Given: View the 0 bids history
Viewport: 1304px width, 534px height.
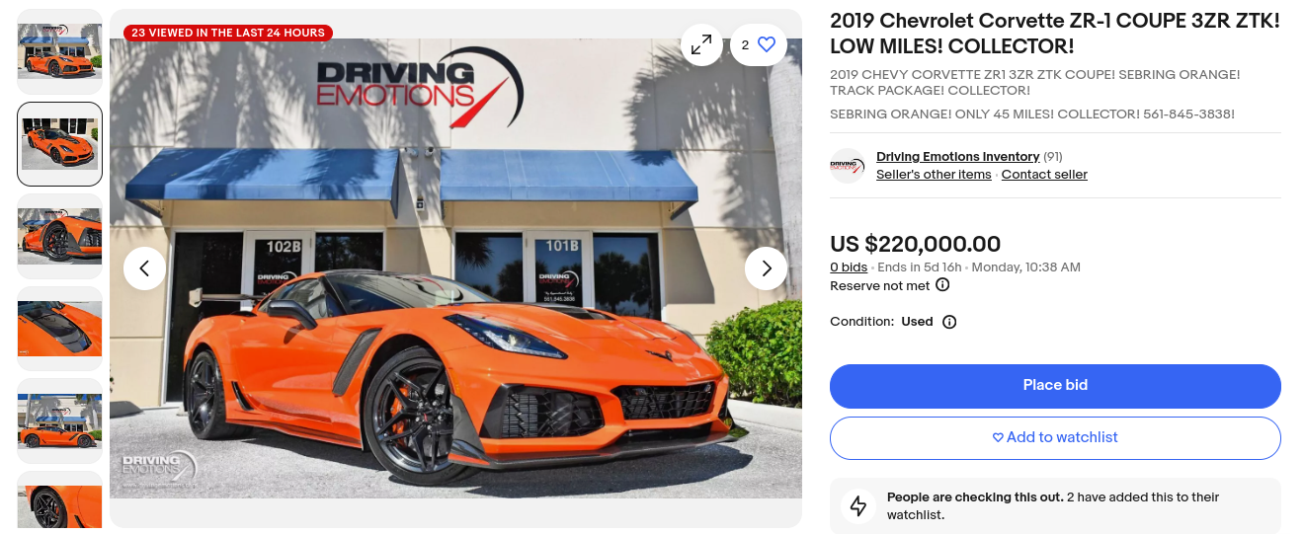Looking at the screenshot, I should (x=849, y=267).
